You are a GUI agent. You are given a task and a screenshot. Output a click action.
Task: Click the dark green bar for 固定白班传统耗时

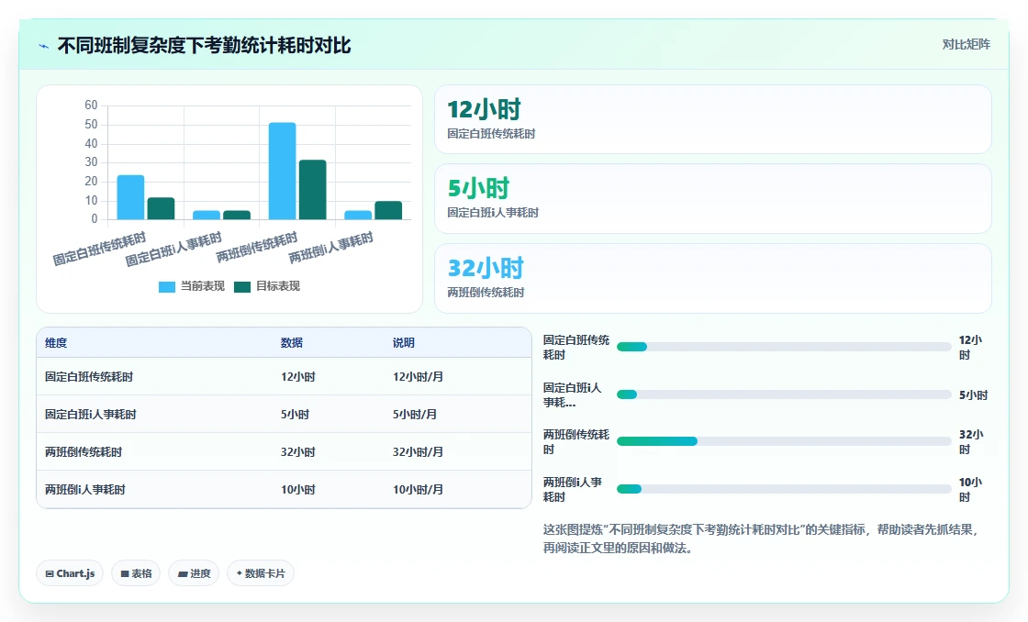pos(161,208)
